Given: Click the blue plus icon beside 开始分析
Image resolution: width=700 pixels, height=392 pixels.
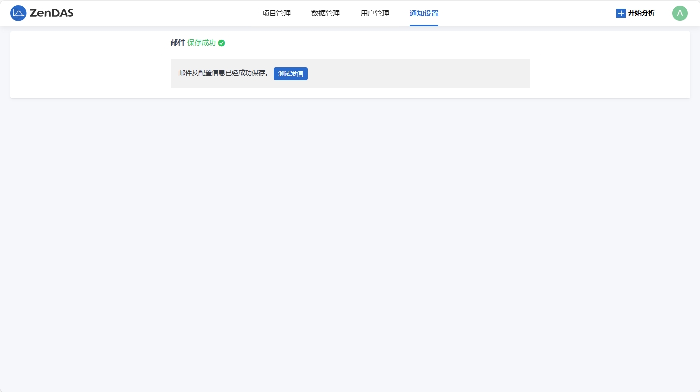Looking at the screenshot, I should [x=621, y=13].
